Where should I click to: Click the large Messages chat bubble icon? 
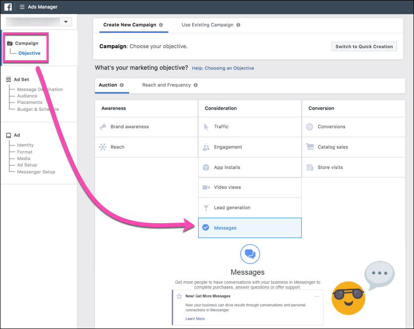click(250, 254)
